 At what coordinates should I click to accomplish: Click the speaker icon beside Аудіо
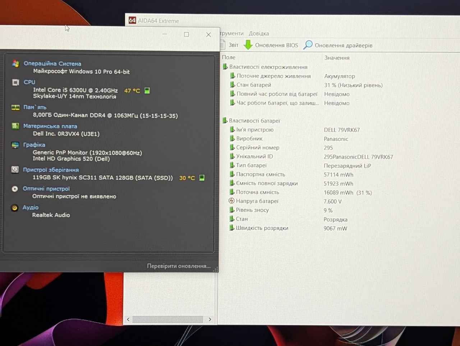coord(14,207)
